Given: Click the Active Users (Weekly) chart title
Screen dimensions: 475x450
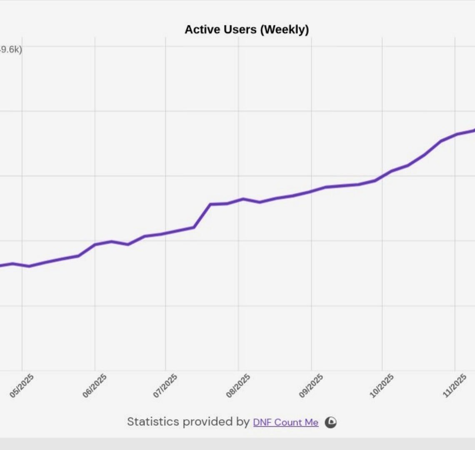Looking at the screenshot, I should click(247, 30).
